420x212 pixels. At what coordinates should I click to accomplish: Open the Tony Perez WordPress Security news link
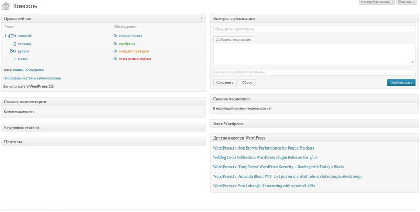coord(278,167)
